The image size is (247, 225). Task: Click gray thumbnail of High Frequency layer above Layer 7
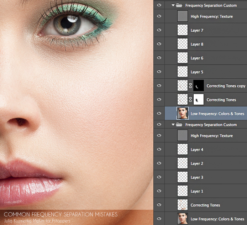coord(183,16)
